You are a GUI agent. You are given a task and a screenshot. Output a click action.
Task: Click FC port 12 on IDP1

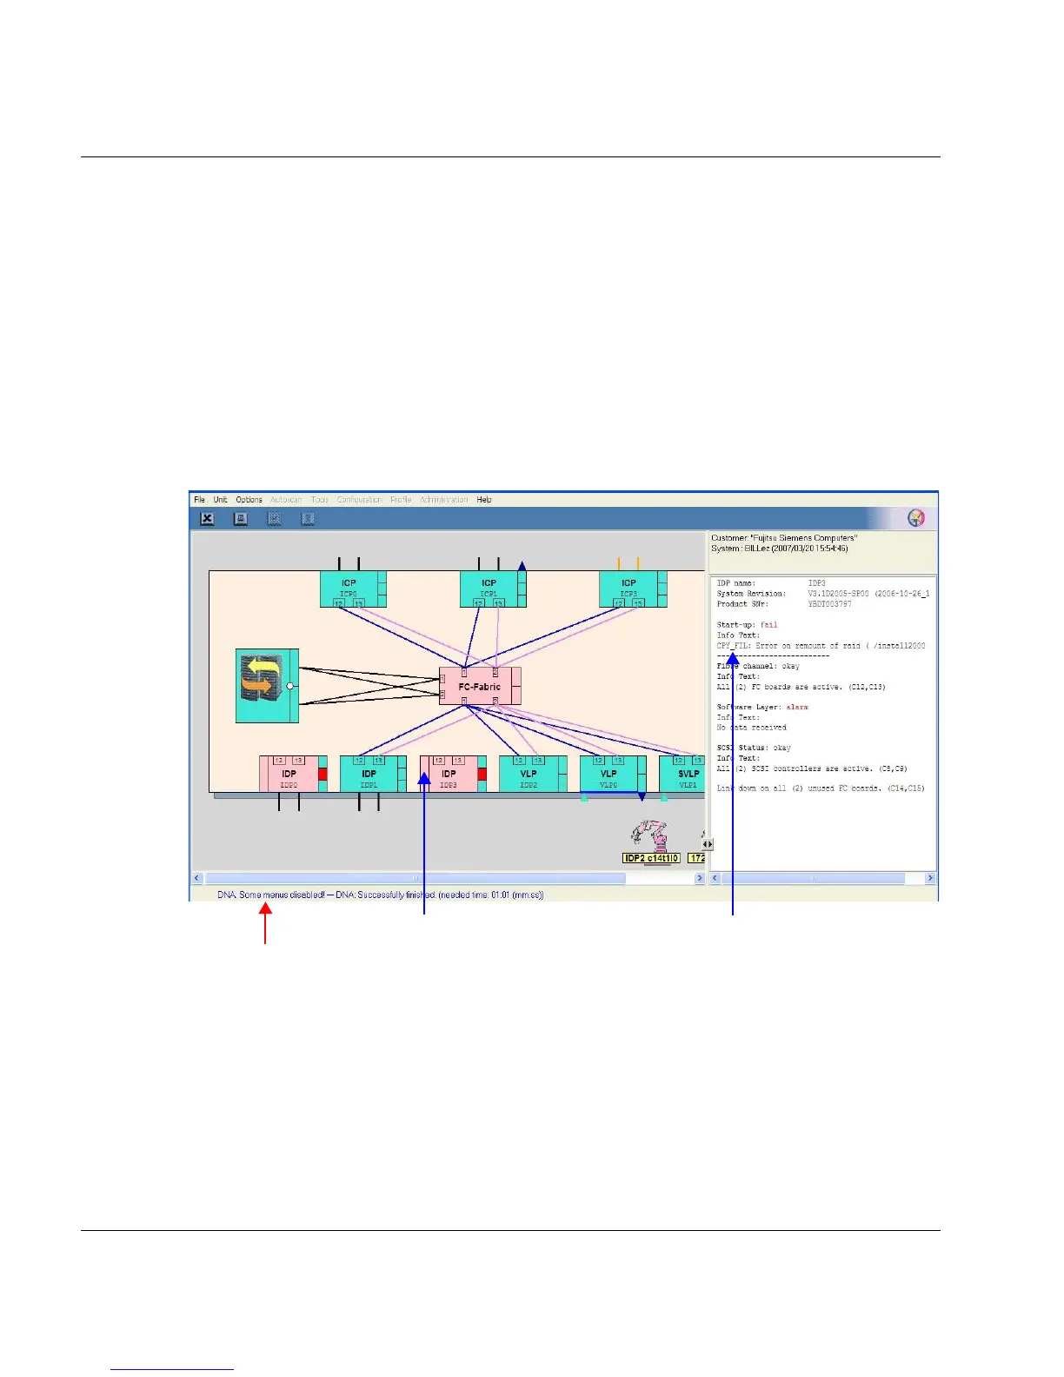tap(359, 761)
